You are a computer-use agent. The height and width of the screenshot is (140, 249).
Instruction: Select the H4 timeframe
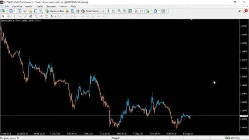coord(88,16)
